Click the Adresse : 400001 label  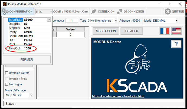point(130,21)
